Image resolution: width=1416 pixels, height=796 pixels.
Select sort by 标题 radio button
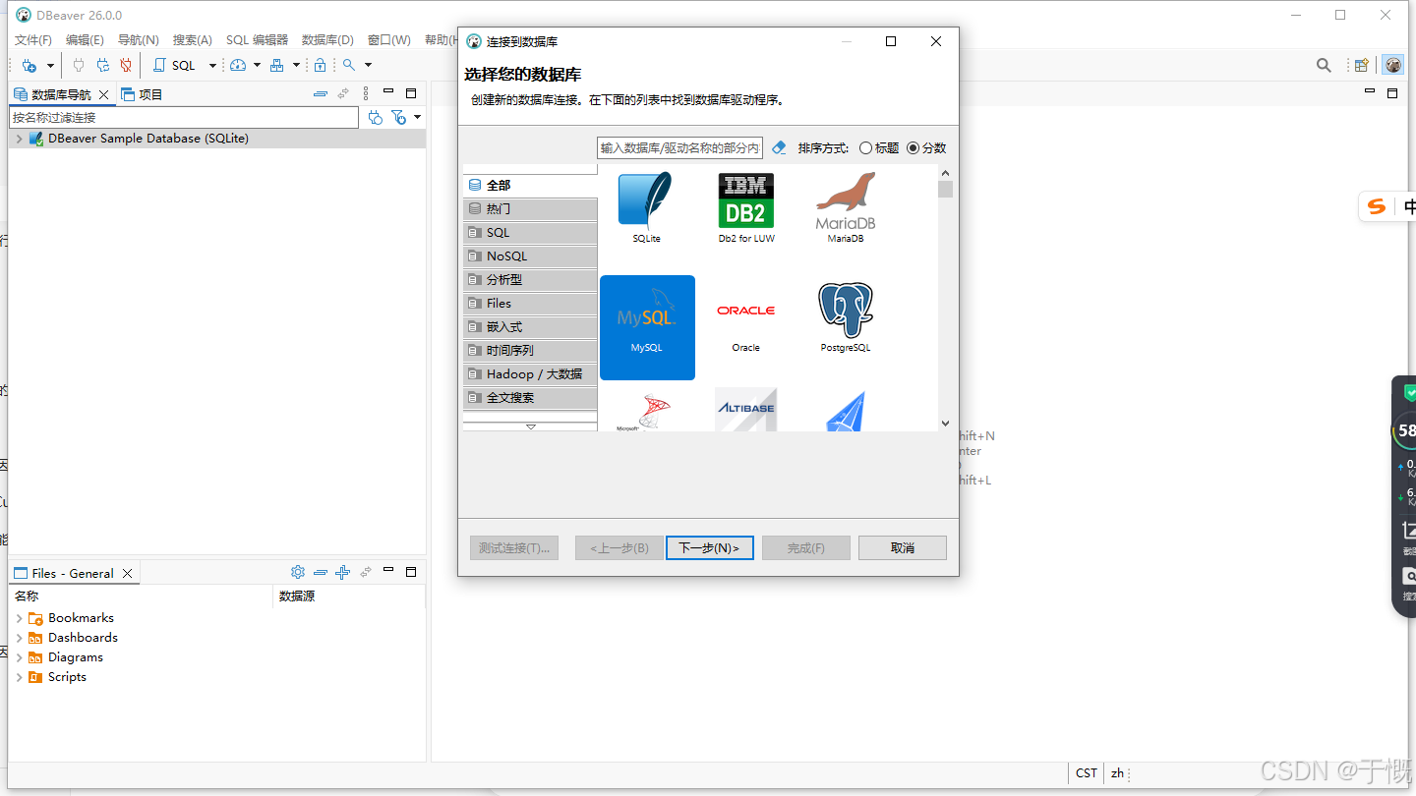[865, 148]
